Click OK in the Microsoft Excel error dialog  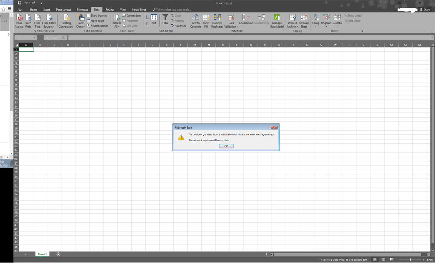[226, 146]
